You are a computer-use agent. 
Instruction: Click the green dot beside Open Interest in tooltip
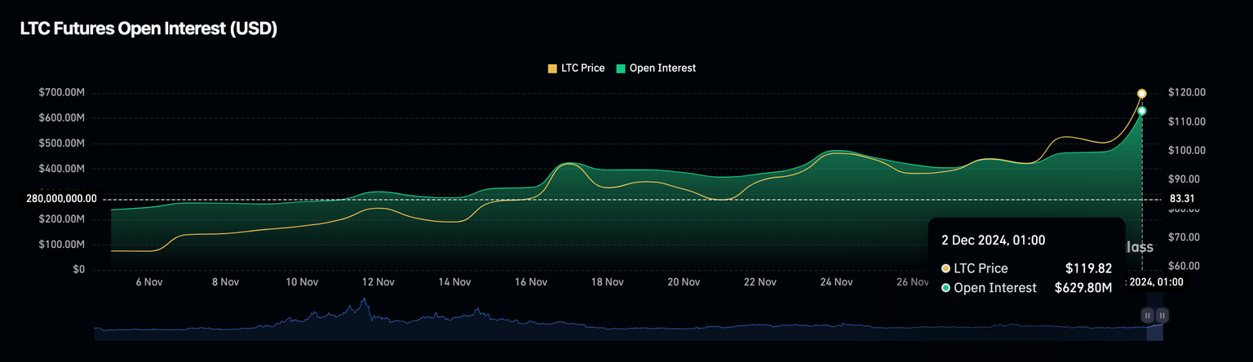(x=945, y=288)
